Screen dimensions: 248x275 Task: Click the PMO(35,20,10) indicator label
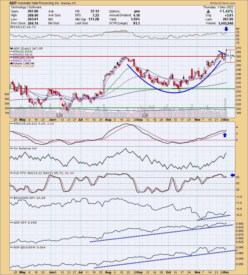coord(32,124)
